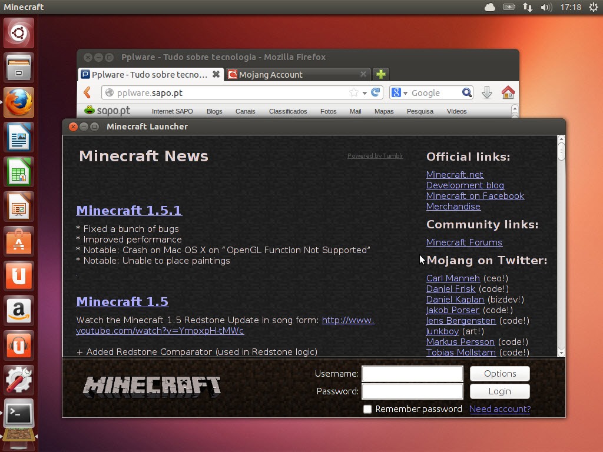Open the Minecraft 1.5.1 news post

point(129,210)
